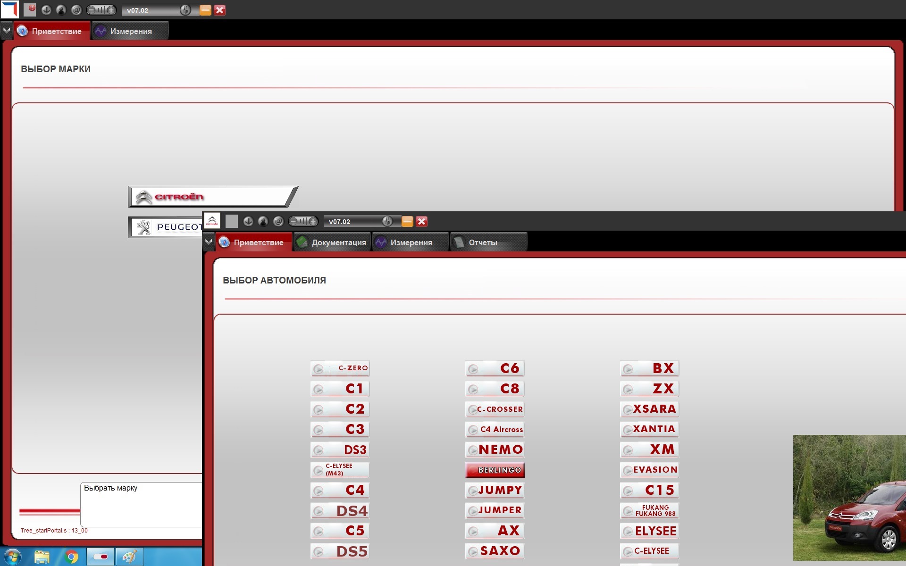Viewport: 906px width, 566px height.
Task: Open Документация tab
Action: pyautogui.click(x=332, y=242)
